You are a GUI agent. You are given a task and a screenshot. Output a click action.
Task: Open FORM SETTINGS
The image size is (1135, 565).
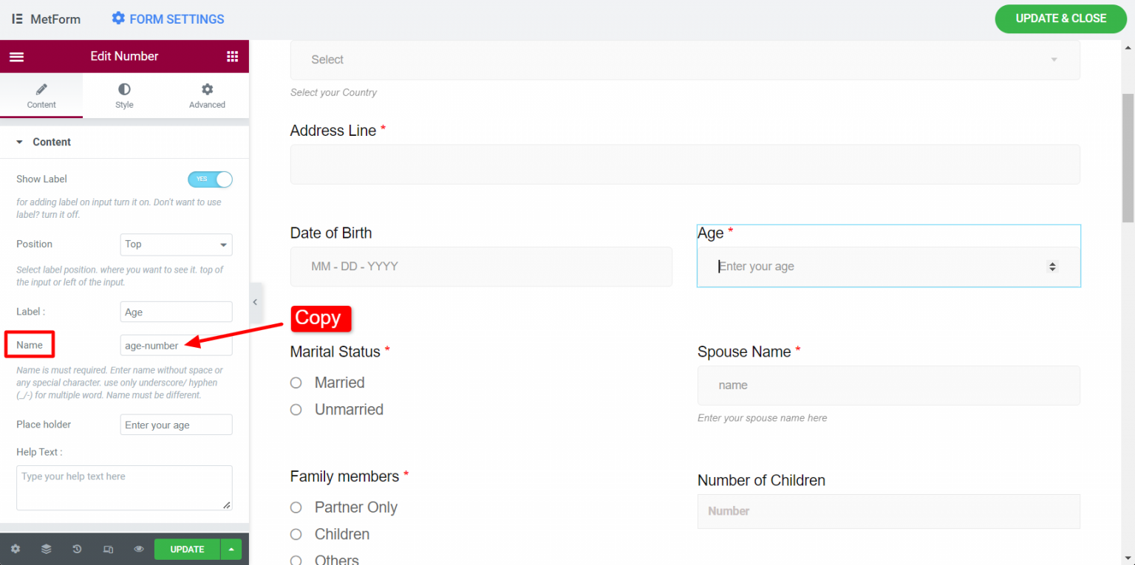[x=168, y=18]
